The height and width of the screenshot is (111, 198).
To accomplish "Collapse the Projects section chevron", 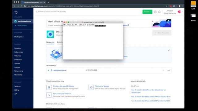I will (x=31, y=17).
